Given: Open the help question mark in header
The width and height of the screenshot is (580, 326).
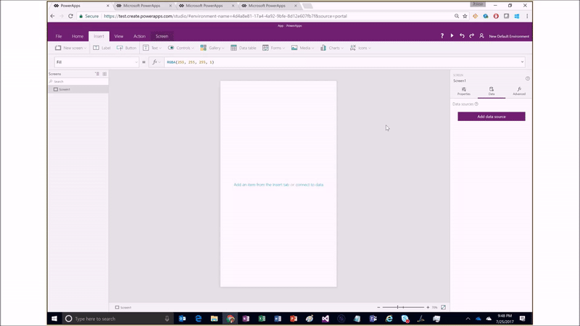Looking at the screenshot, I should 442,35.
